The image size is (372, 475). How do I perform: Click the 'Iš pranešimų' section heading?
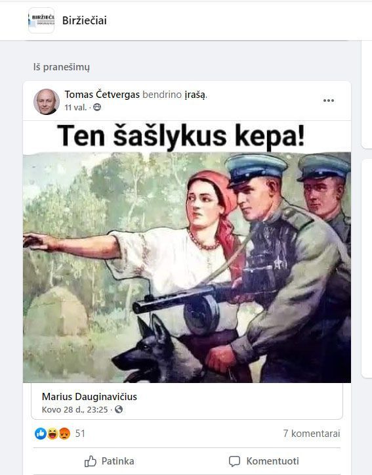click(x=62, y=67)
